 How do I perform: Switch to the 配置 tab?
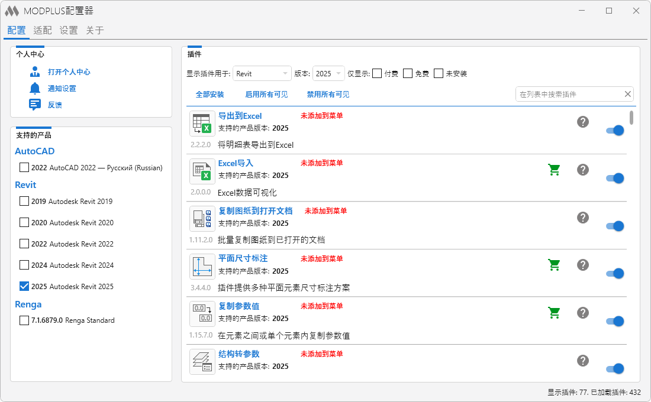click(x=17, y=30)
